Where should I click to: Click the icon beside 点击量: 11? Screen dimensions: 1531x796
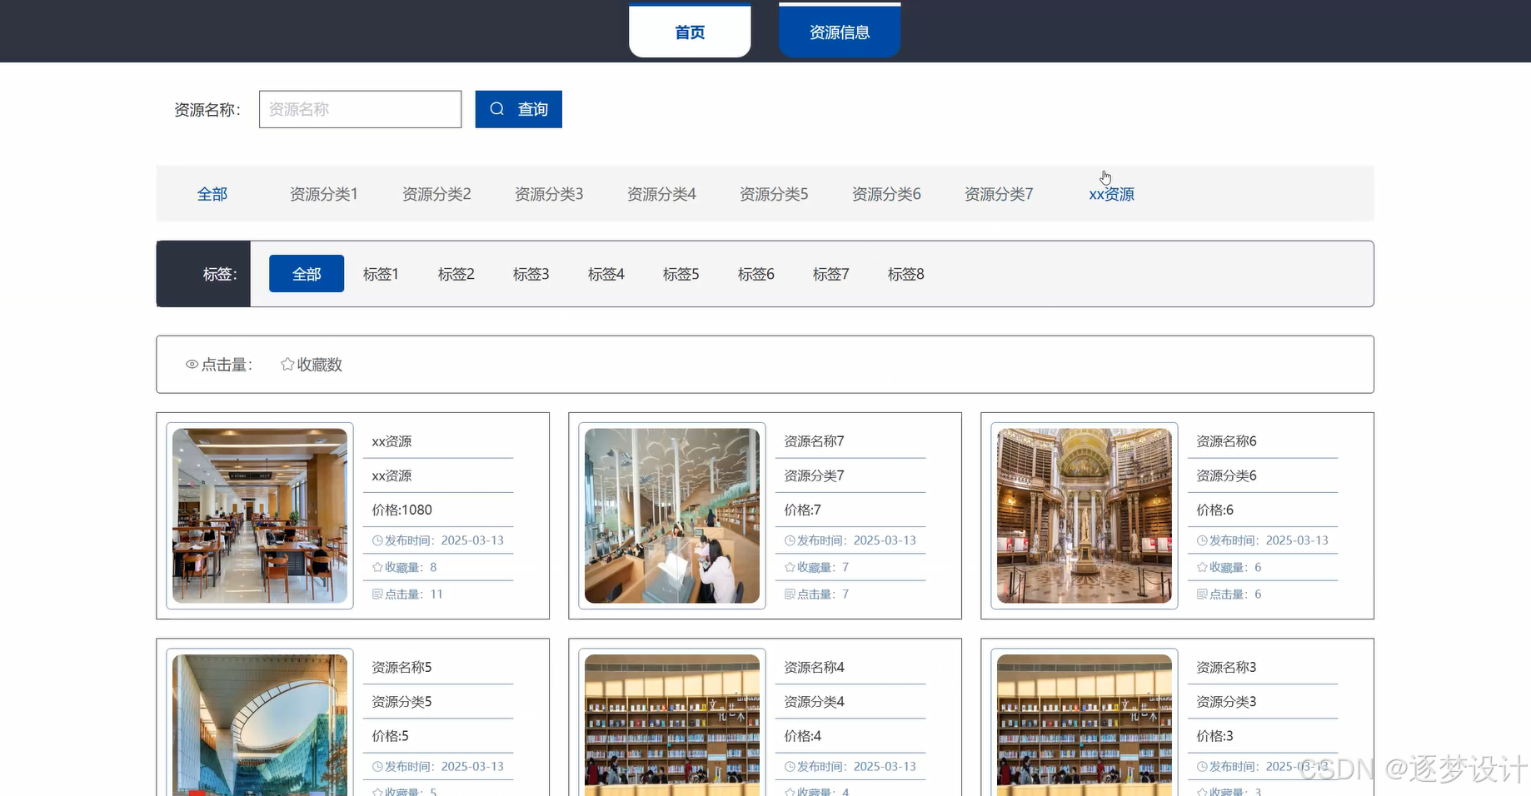tap(377, 594)
